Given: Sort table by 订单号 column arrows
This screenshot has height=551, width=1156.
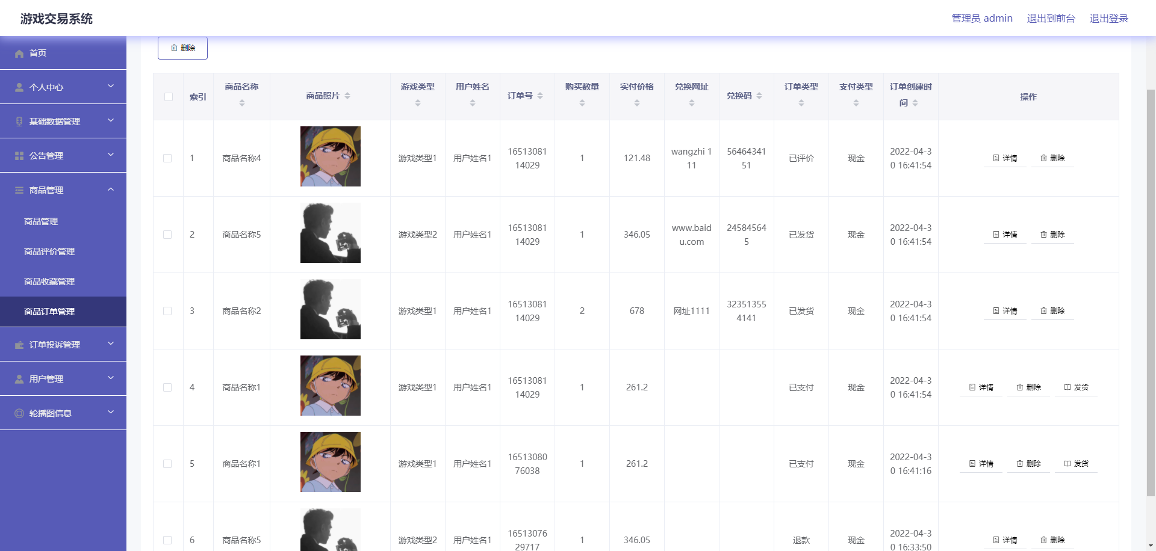Looking at the screenshot, I should coord(540,96).
